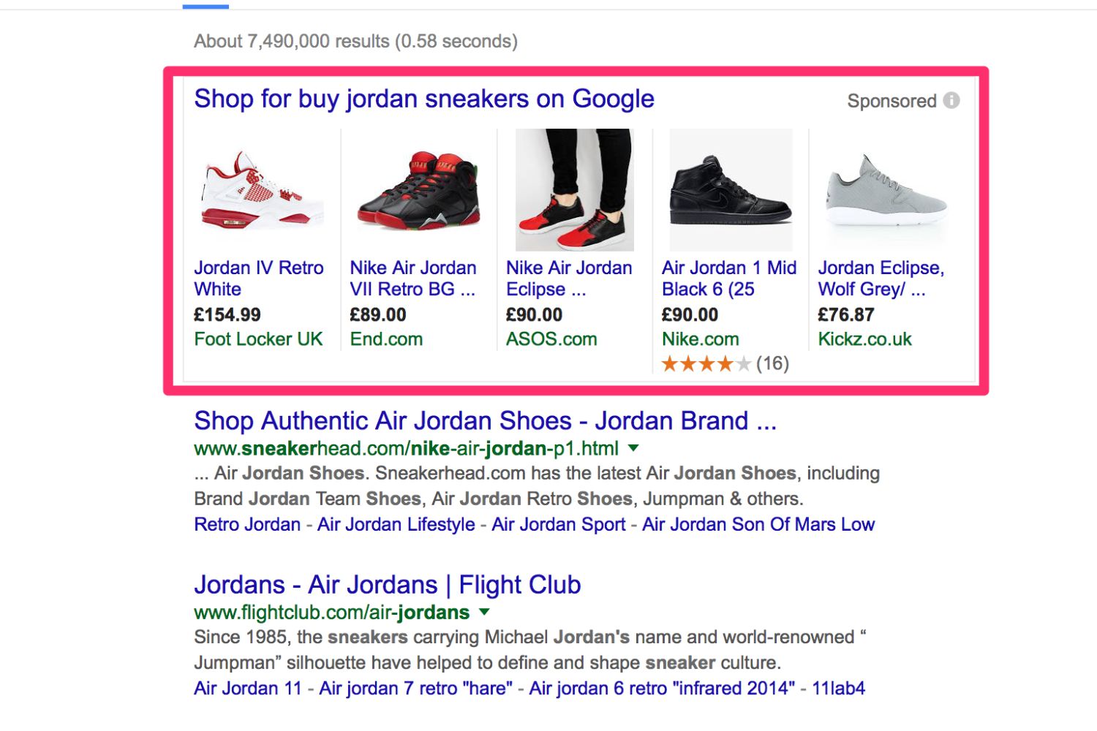The width and height of the screenshot is (1097, 731).
Task: Click the Retro Jordan sitelink
Action: click(x=247, y=525)
